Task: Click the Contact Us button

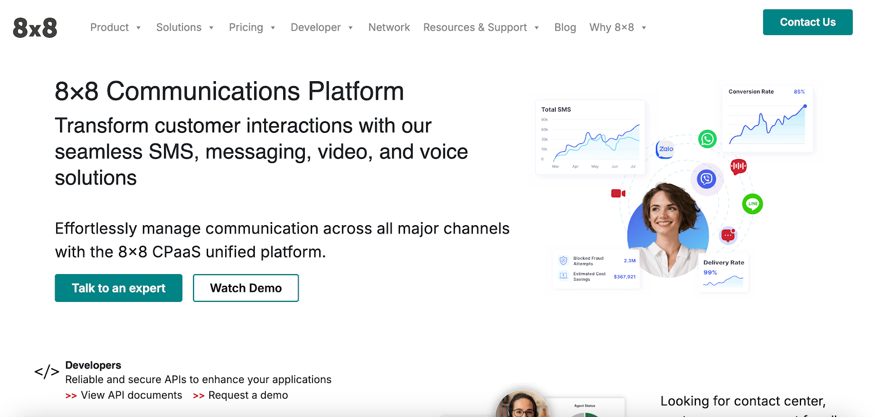Action: pos(808,22)
